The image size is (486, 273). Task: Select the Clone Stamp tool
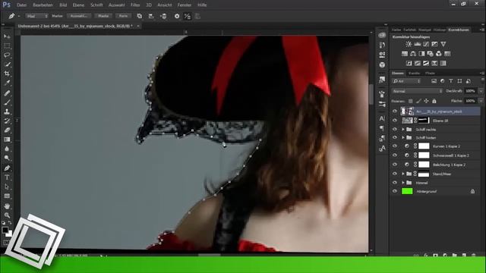coord(7,111)
